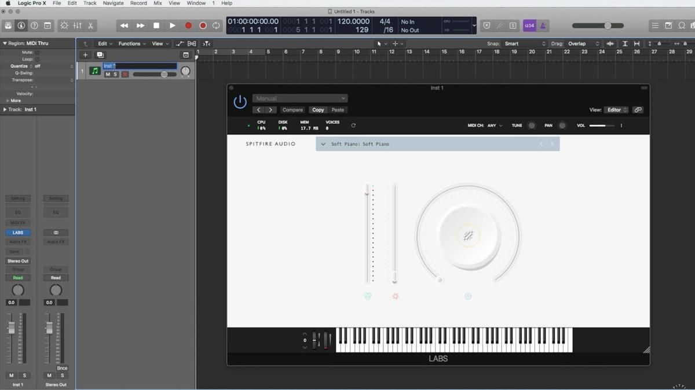The image size is (695, 390).
Task: Click the plugin link chain icon
Action: (x=638, y=110)
